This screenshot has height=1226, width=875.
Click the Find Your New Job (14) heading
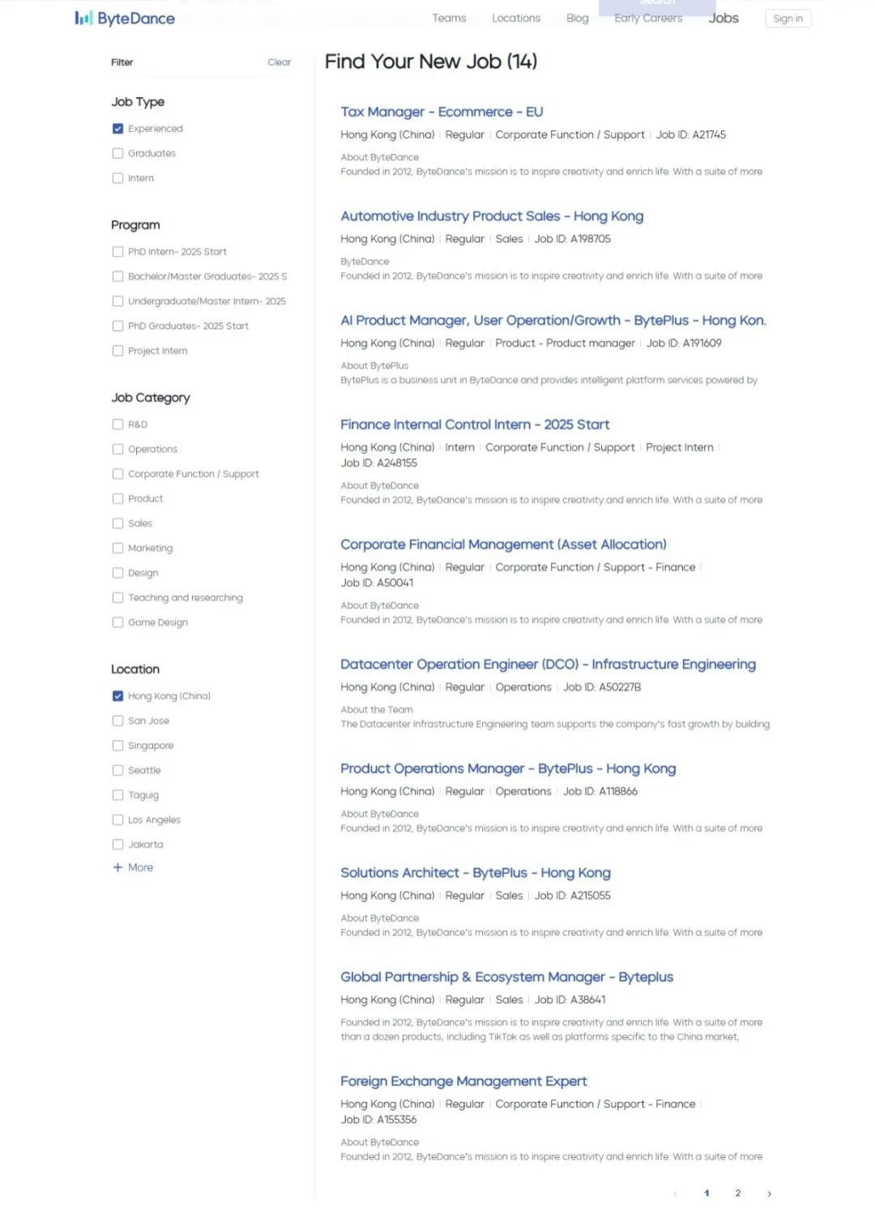point(431,62)
